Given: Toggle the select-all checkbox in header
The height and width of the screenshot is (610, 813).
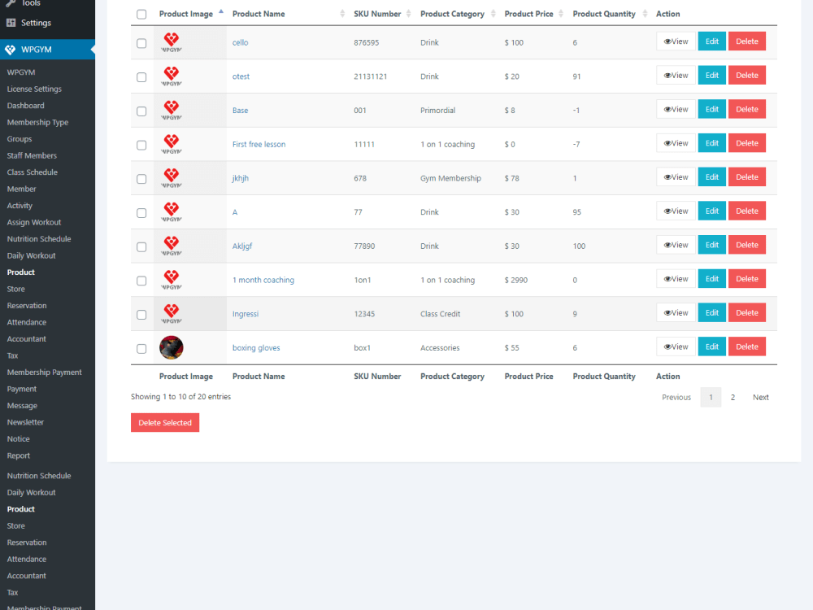Looking at the screenshot, I should tap(141, 14).
